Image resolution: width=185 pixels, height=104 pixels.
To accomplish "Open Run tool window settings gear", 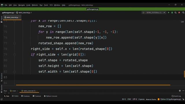I will [x=180, y=90].
